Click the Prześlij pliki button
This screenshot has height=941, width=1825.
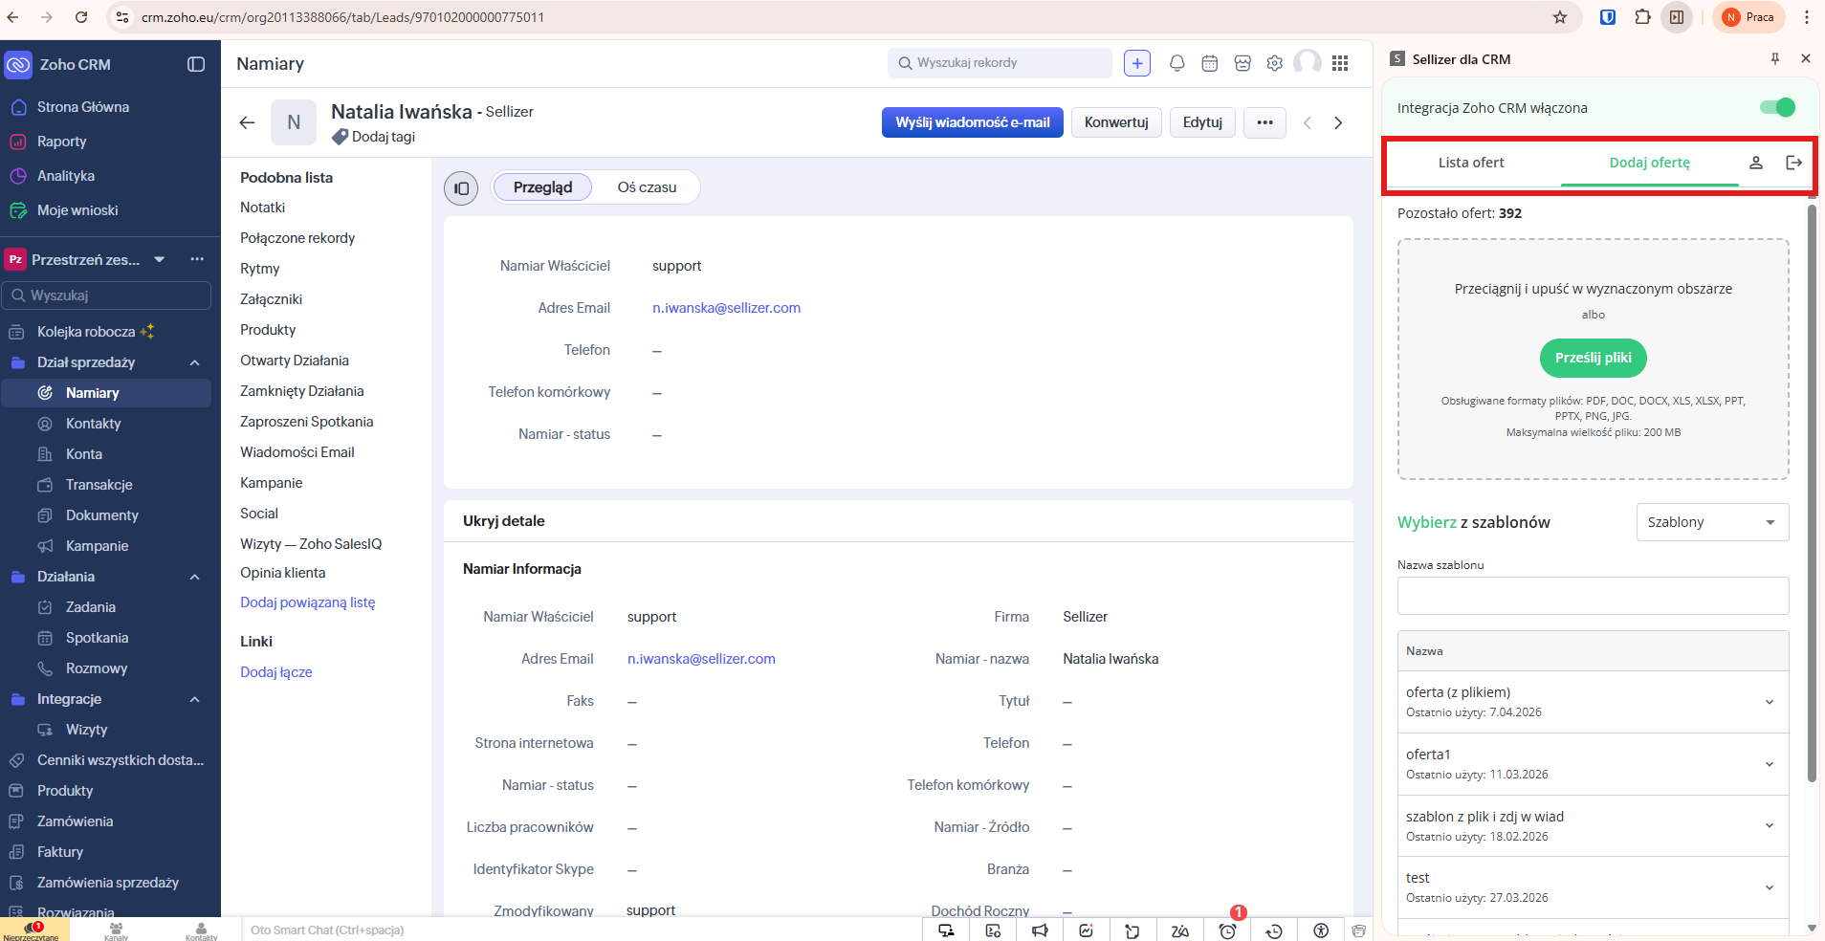1593,358
